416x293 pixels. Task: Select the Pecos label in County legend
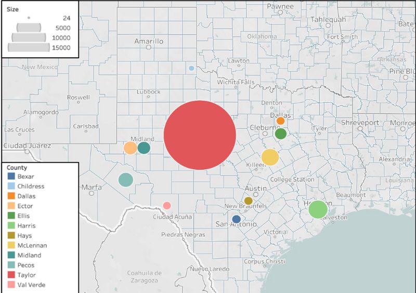click(25, 265)
